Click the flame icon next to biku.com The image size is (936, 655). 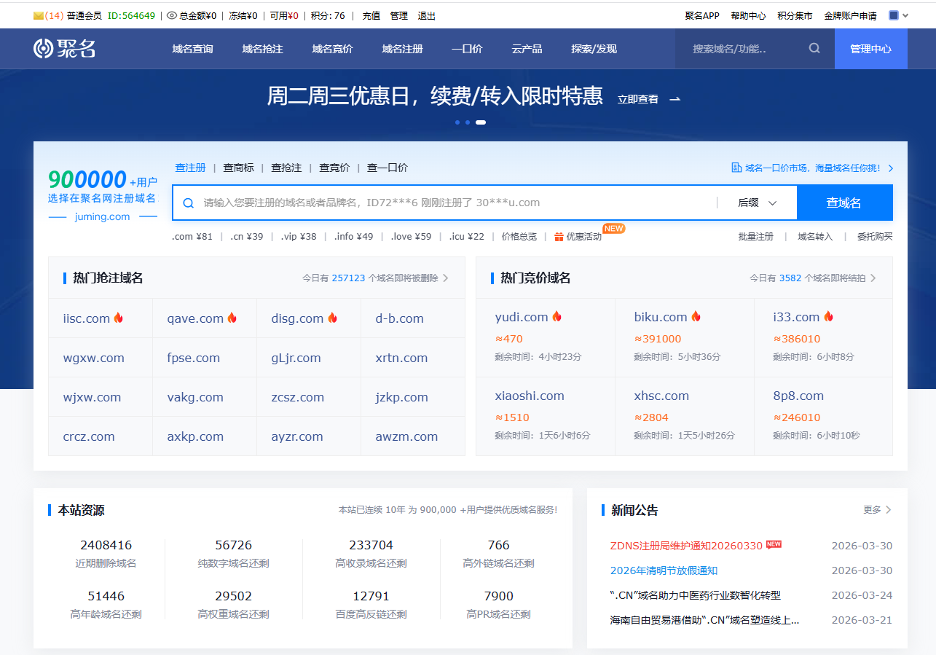click(x=696, y=316)
